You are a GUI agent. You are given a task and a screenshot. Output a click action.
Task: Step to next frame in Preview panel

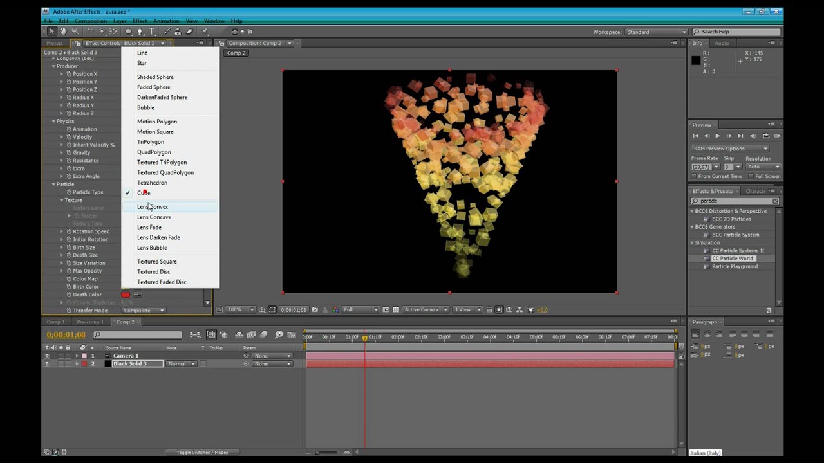(729, 136)
